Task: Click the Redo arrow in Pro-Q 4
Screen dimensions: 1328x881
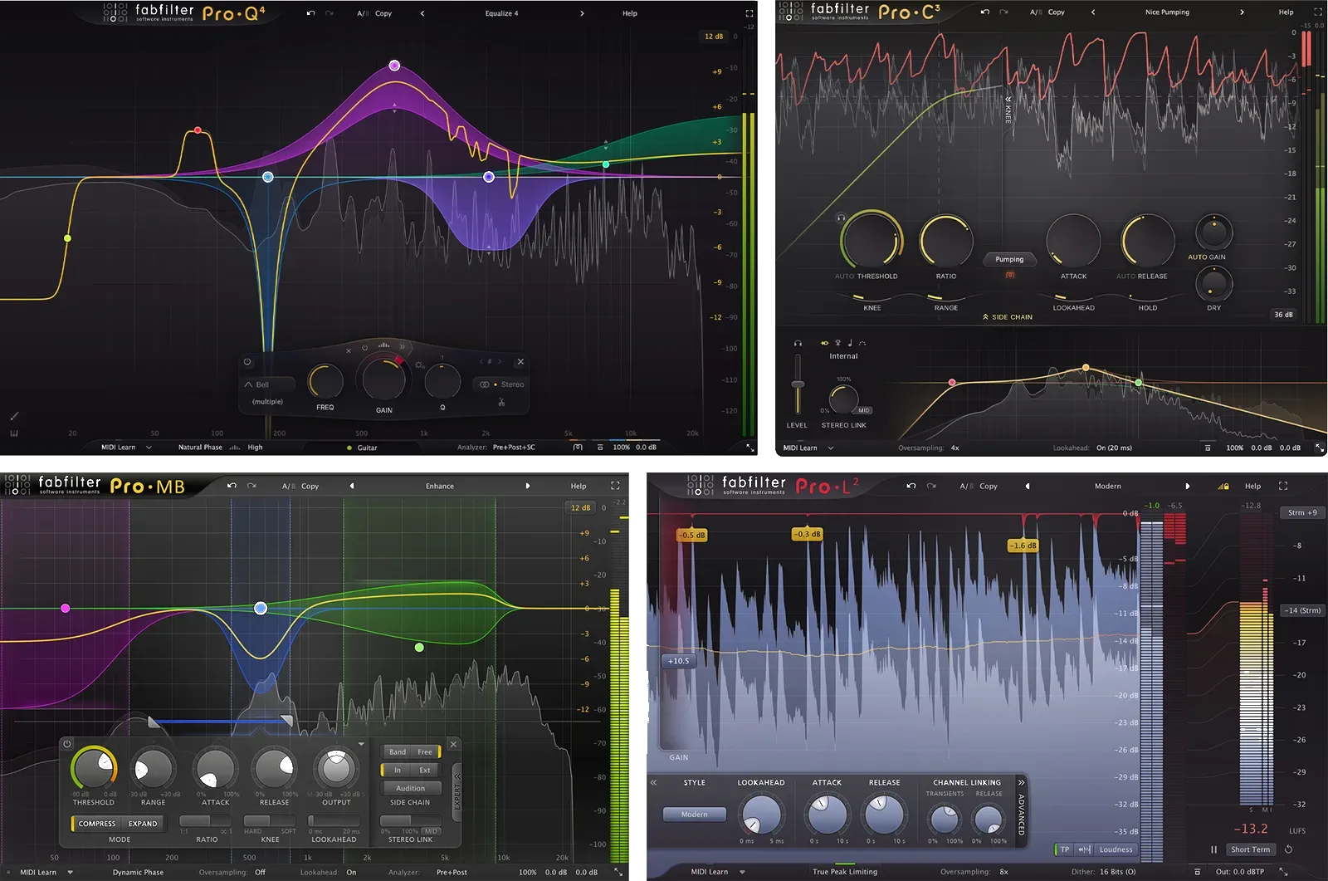Action: click(x=330, y=13)
